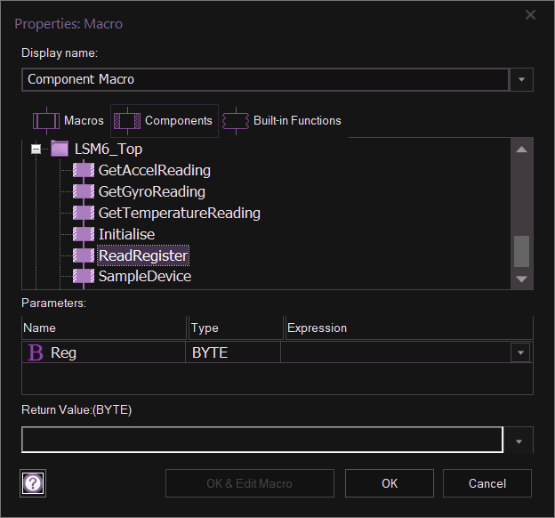Screen dimensions: 555x518
Task: Click the tree scrollbar up arrow
Action: pyautogui.click(x=521, y=150)
